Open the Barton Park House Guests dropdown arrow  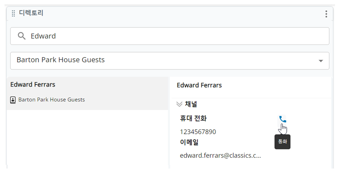coord(321,61)
